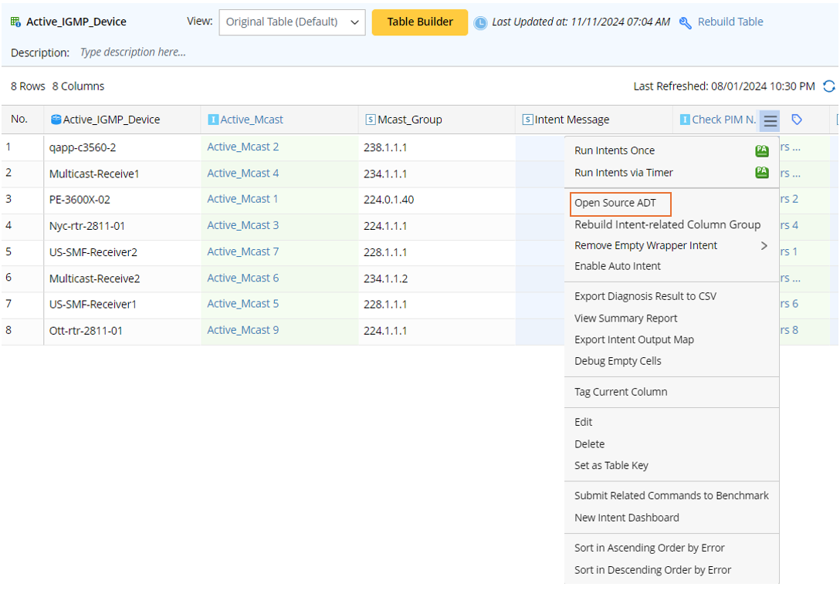This screenshot has height=597, width=840.
Task: Click the clock icon beside Last Updated
Action: pos(480,23)
